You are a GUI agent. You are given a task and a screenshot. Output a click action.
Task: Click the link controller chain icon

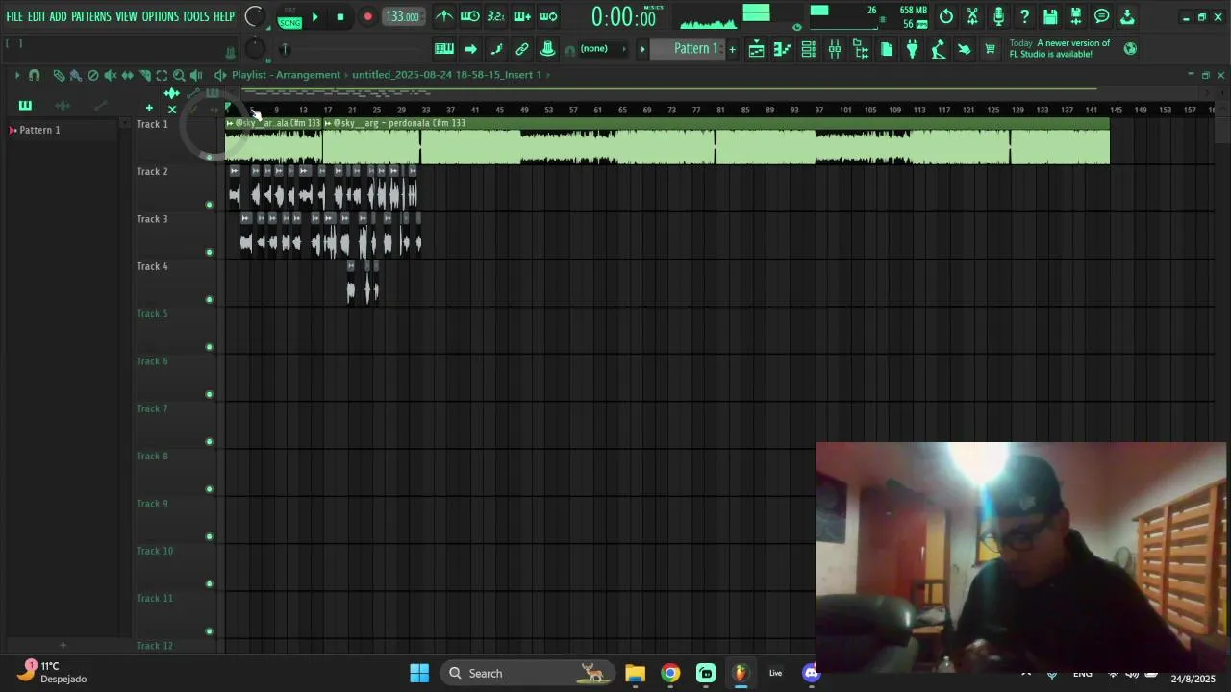click(x=522, y=49)
